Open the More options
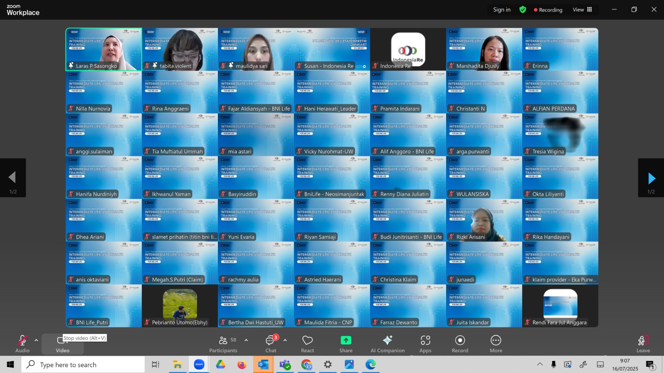The width and height of the screenshot is (664, 373). 496,344
